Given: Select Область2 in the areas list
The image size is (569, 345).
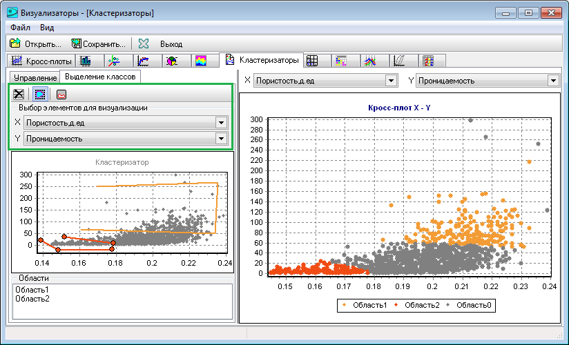Looking at the screenshot, I should point(32,299).
